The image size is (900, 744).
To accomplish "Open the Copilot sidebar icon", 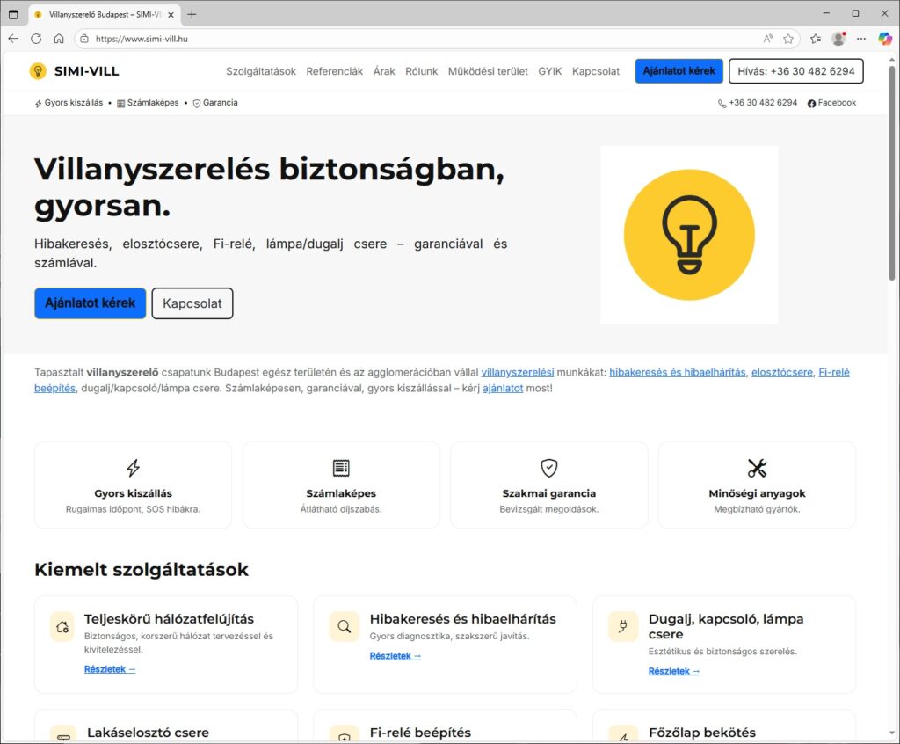I will click(885, 39).
